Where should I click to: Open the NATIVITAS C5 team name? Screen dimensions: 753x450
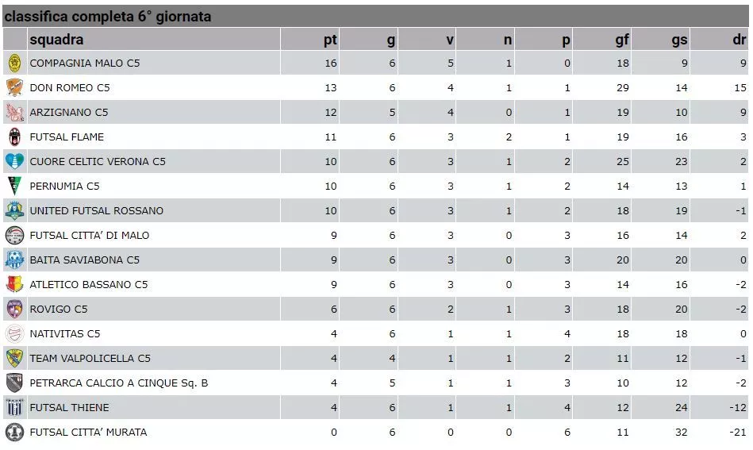point(65,334)
